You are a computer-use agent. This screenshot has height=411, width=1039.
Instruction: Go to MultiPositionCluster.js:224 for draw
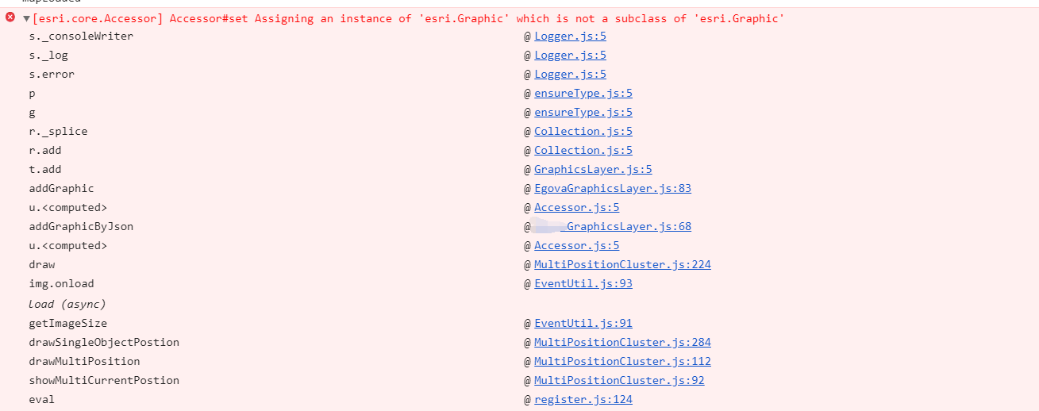(621, 264)
